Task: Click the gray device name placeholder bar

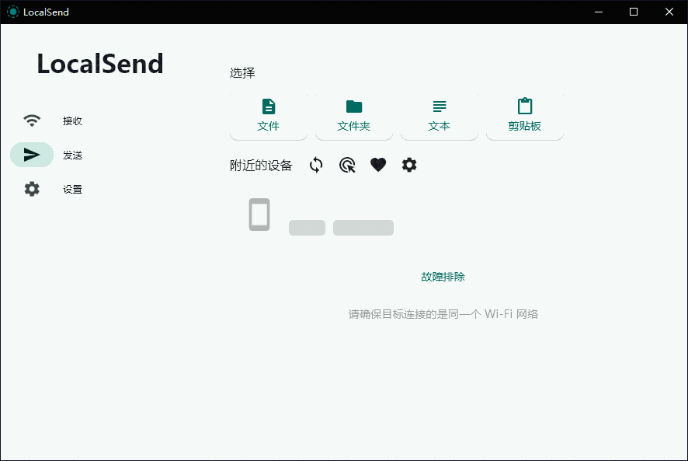Action: (307, 227)
